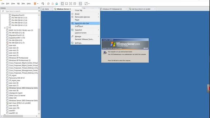Select Other Linux 3.x kernel VM
This screenshot has width=210, height=118.
(17, 96)
